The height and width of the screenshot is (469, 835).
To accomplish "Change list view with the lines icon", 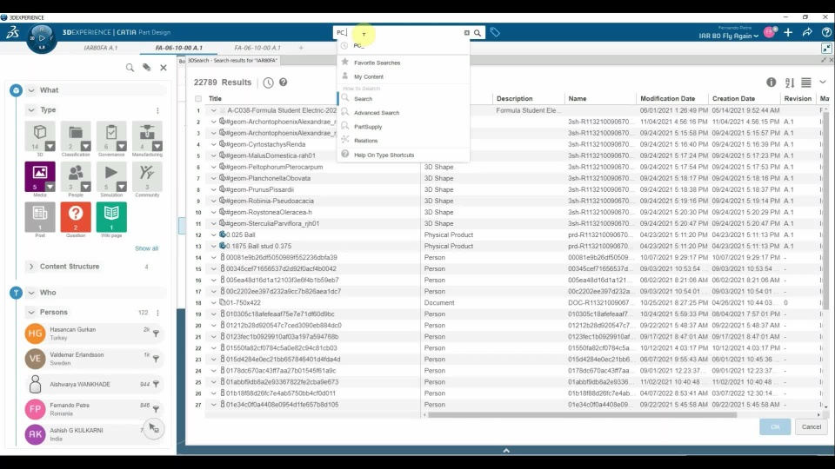I will pyautogui.click(x=806, y=83).
